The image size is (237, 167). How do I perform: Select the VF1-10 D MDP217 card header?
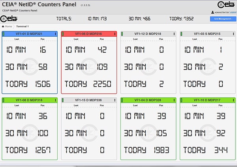click(x=207, y=100)
